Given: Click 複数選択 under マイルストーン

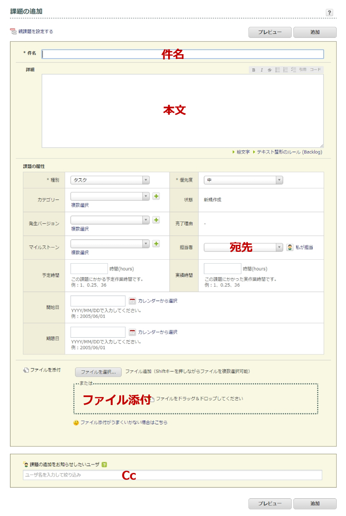Looking at the screenshot, I should (80, 252).
